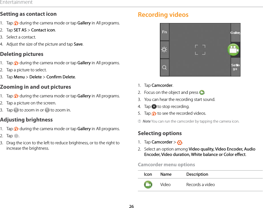This screenshot has width=263, height=208.
Task: Click the first zoom in magnifier icon
Action: [x=16, y=110]
